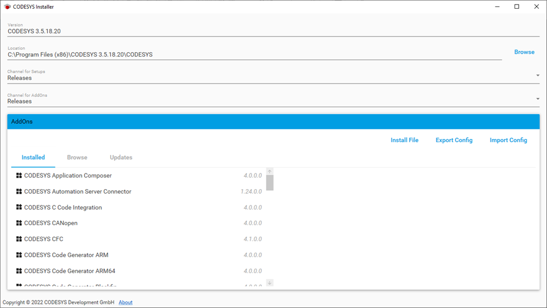Select CODESYS Application Composer row

[139, 175]
